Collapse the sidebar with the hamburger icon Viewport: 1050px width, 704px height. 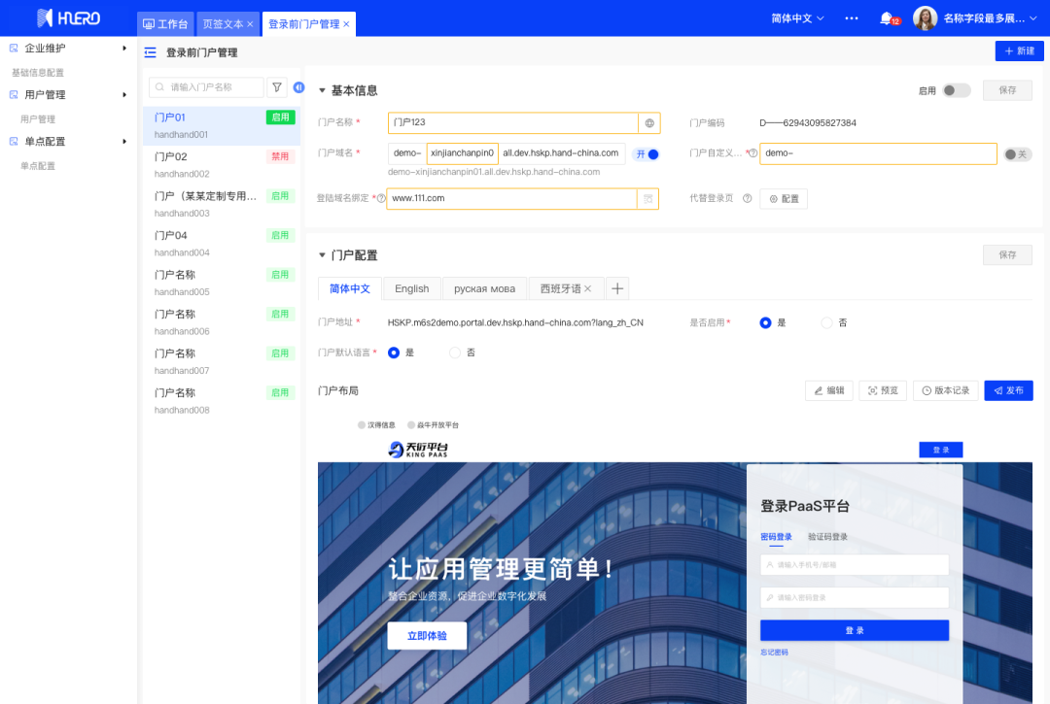[150, 52]
